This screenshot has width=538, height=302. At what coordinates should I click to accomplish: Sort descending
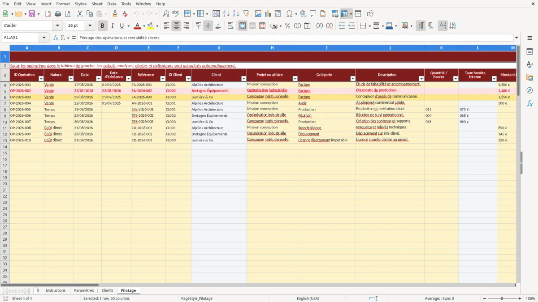coord(236,14)
